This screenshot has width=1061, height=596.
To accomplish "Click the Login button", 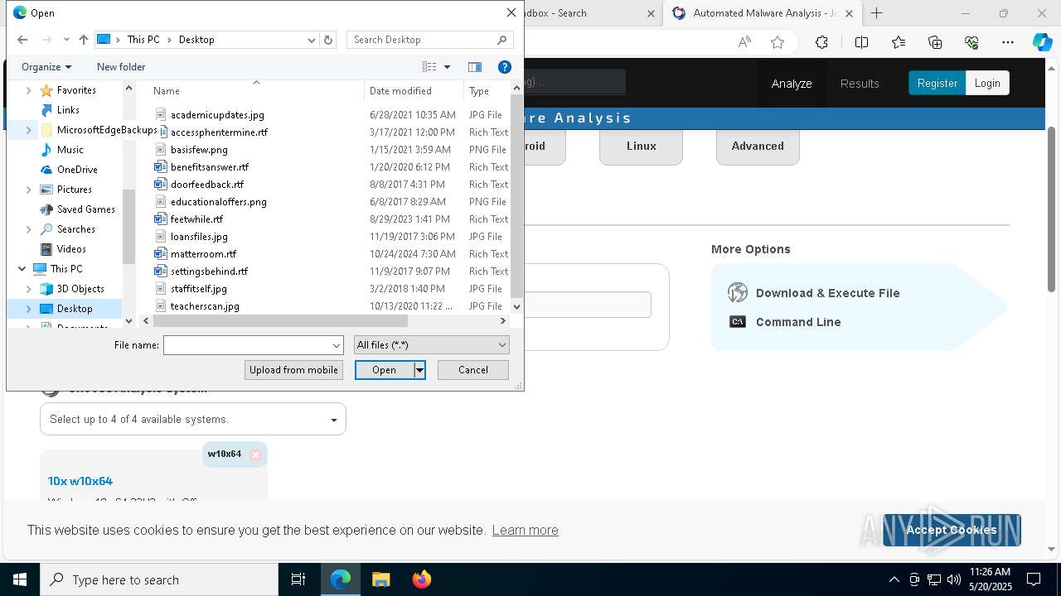I will click(x=987, y=83).
